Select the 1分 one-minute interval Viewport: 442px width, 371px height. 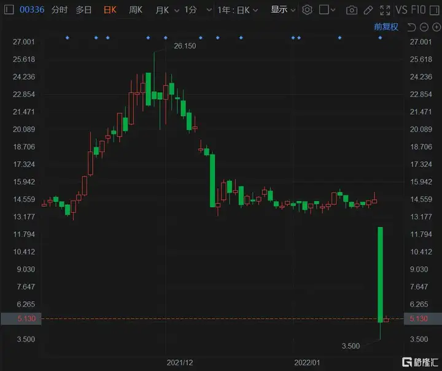[190, 10]
